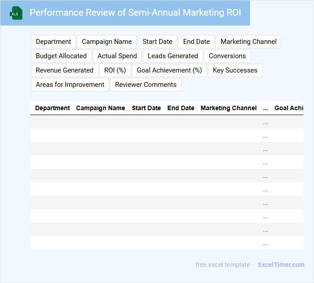This screenshot has width=314, height=283.
Task: Click the green XLS file icon
Action: point(17,13)
